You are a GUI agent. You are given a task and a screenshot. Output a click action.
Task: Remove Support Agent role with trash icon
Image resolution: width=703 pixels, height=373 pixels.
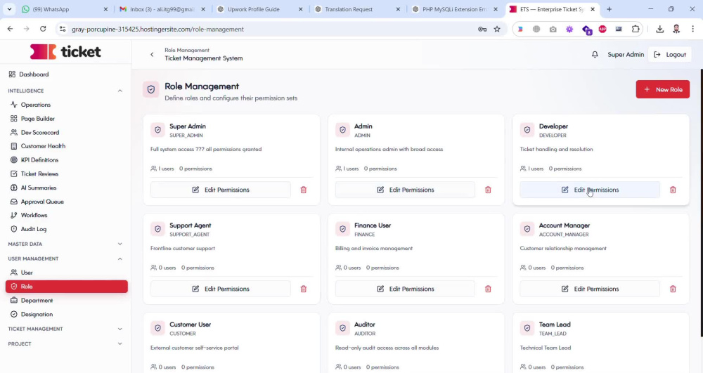click(304, 289)
